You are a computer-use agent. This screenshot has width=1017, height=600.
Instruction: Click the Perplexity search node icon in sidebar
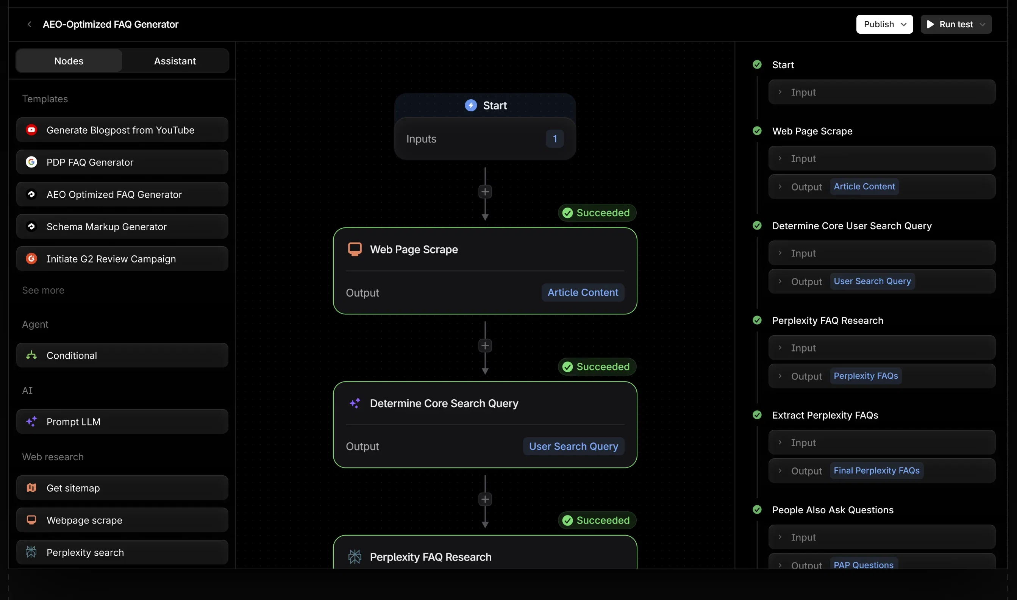(31, 552)
